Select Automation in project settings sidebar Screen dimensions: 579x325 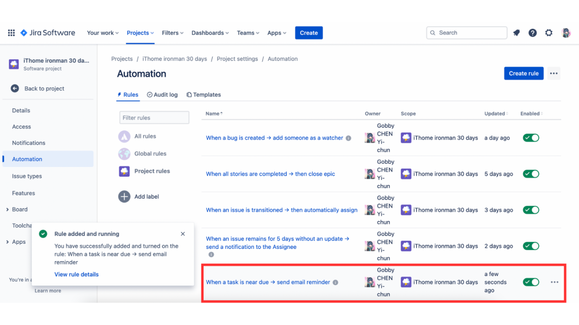click(x=48, y=159)
